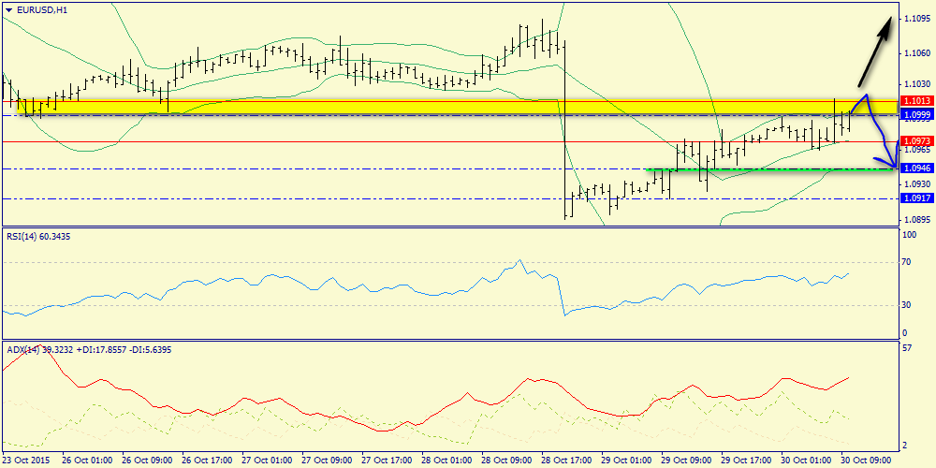Select the 28 Oct 09:00 time label
The image size is (936, 468).
506,461
